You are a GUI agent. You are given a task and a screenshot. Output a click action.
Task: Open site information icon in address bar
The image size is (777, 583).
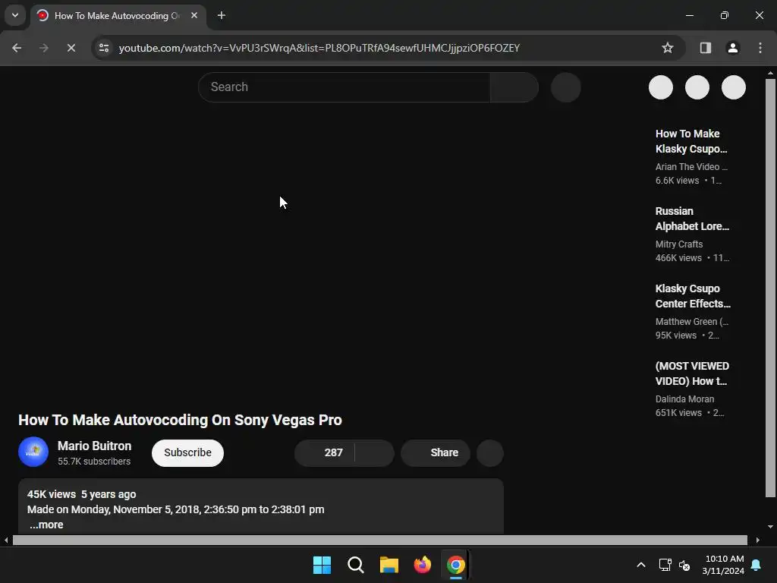pos(104,48)
